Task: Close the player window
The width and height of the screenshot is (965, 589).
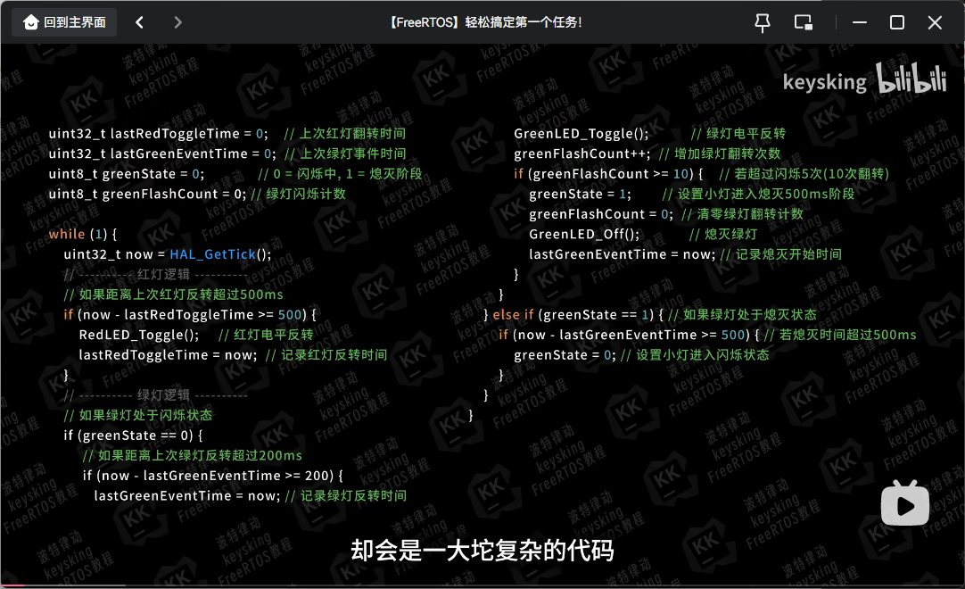Action: coord(935,23)
